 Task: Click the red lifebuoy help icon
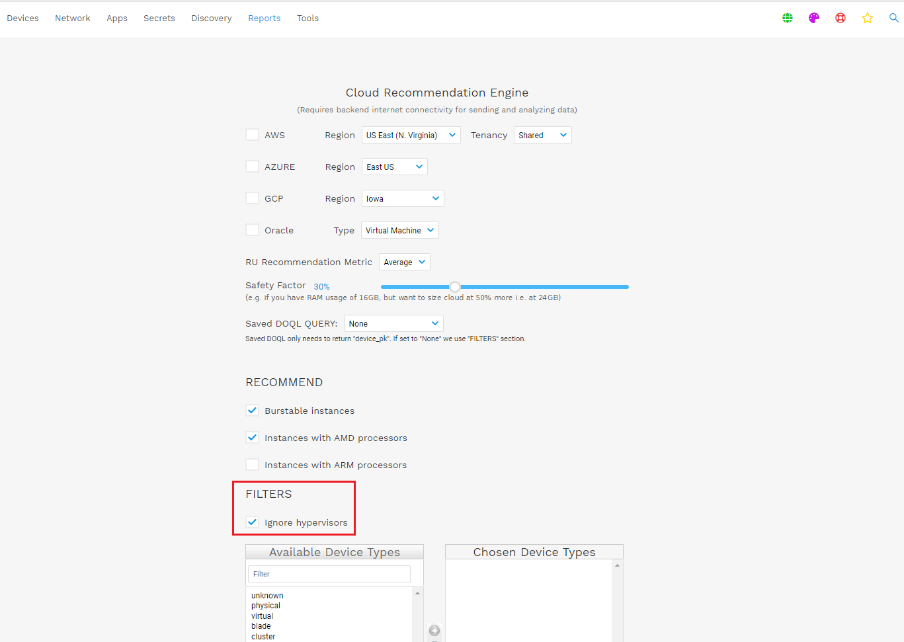coord(841,18)
